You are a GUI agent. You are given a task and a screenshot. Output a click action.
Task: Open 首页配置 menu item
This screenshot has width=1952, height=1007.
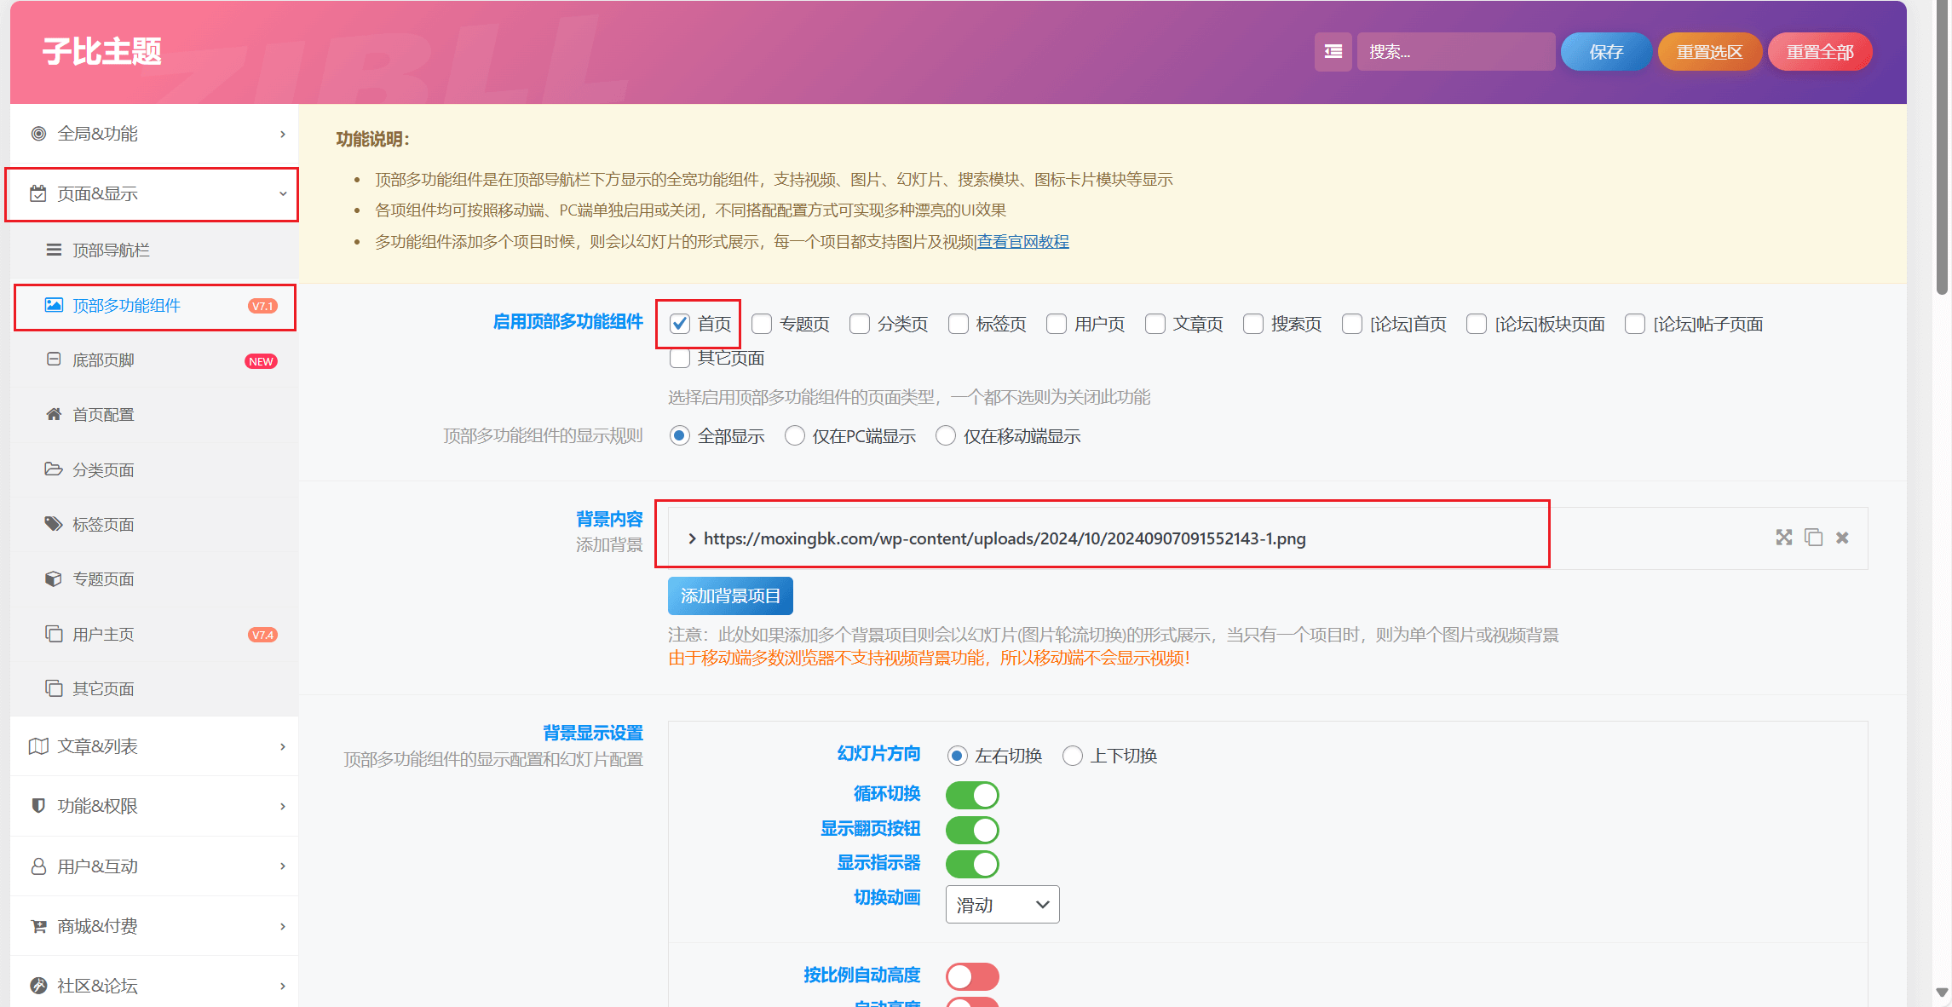pyautogui.click(x=155, y=414)
